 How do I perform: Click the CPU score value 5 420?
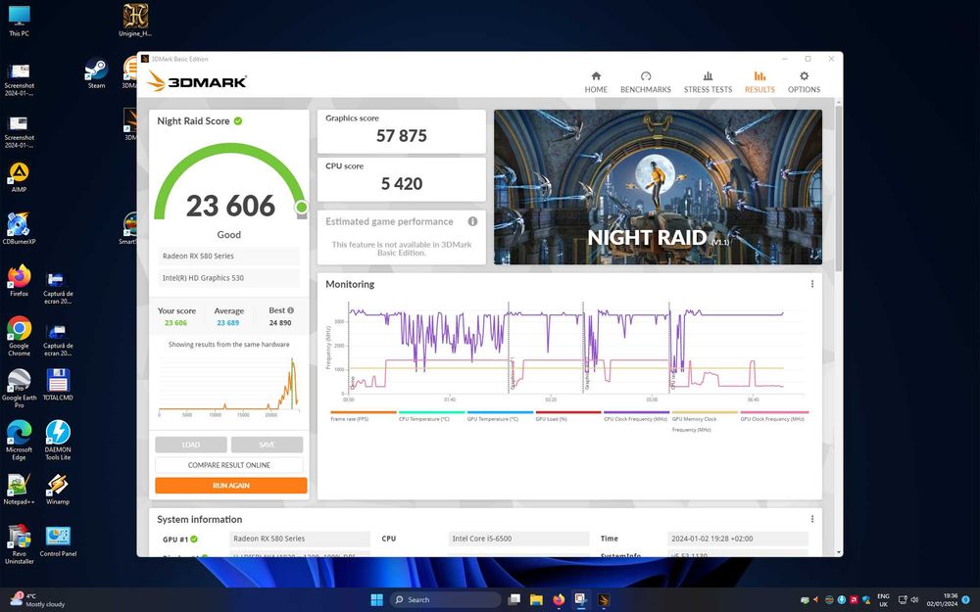tap(401, 184)
